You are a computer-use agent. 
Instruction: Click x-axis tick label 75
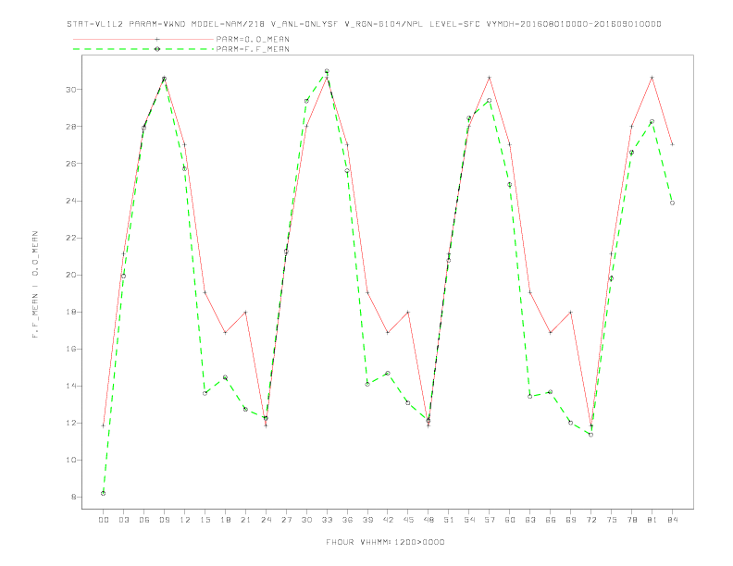pyautogui.click(x=612, y=520)
